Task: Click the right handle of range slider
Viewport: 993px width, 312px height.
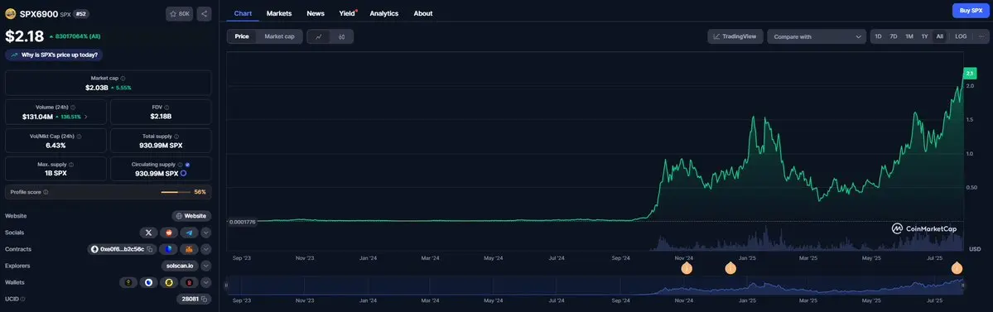Action: pos(962,286)
